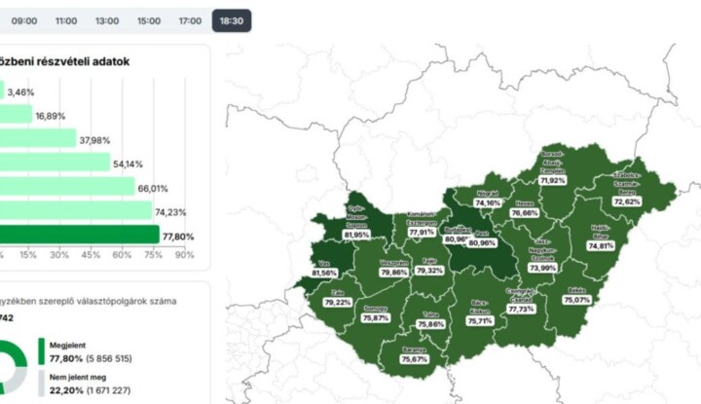Screen dimensions: 701x404
Task: Select Borsod-Abaúj-Zemplén county 71,92% label
Action: pos(552,180)
